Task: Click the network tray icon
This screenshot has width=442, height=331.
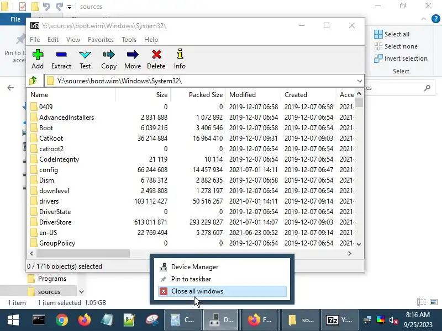Action: click(367, 320)
